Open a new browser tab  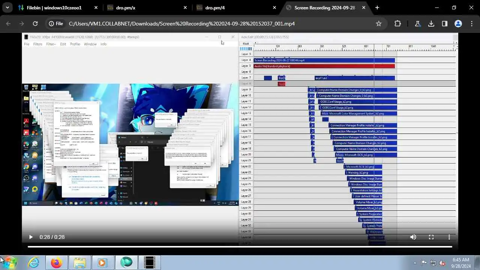coord(377,7)
